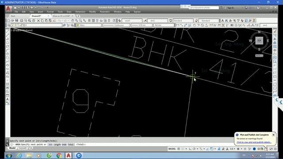Click the Sign In button
This screenshot has height=159, width=283.
(229, 8)
